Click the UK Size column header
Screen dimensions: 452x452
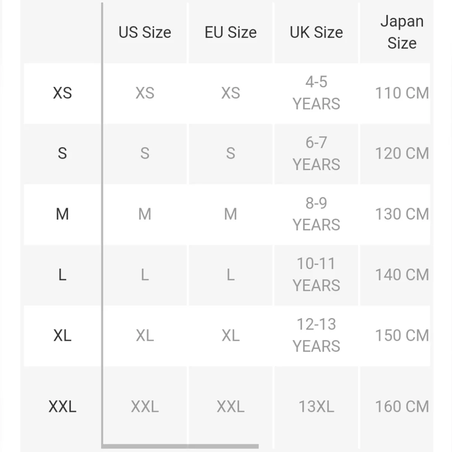[316, 32]
